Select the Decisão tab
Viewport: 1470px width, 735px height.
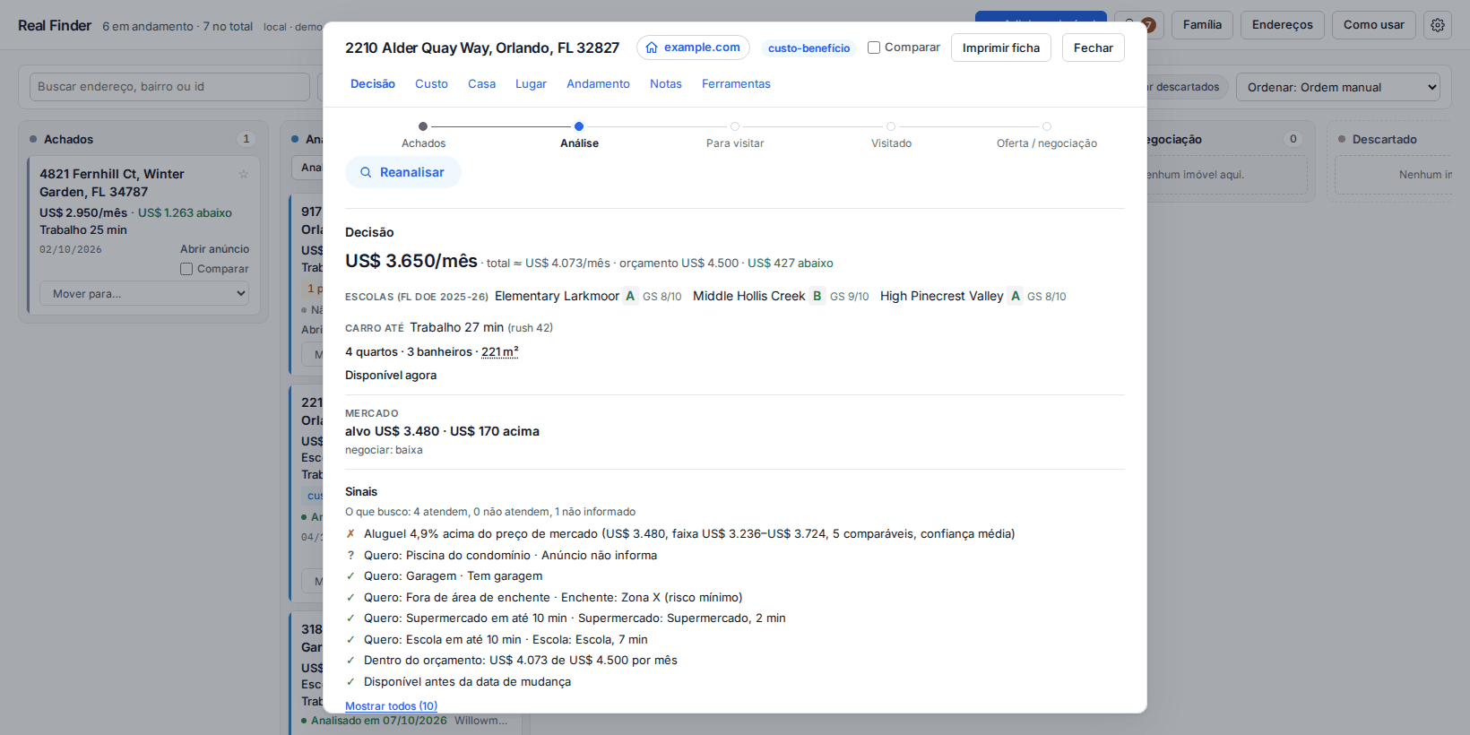pos(373,83)
